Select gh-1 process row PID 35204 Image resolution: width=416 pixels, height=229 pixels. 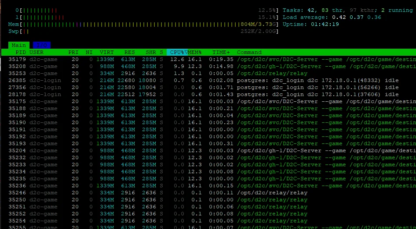point(208,150)
